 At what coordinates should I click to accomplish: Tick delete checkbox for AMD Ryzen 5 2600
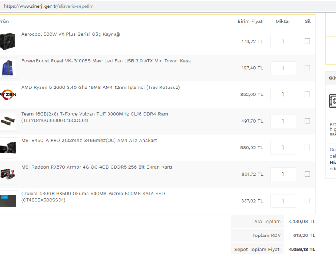(307, 94)
